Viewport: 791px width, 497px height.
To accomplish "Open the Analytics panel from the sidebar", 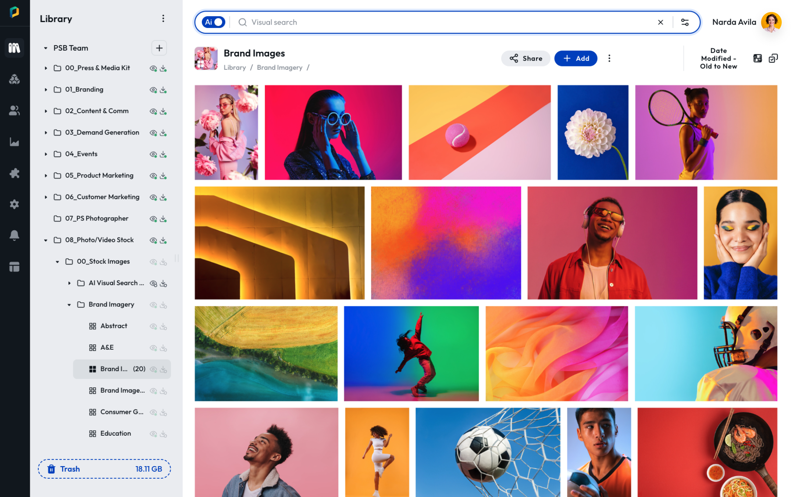I will click(14, 142).
